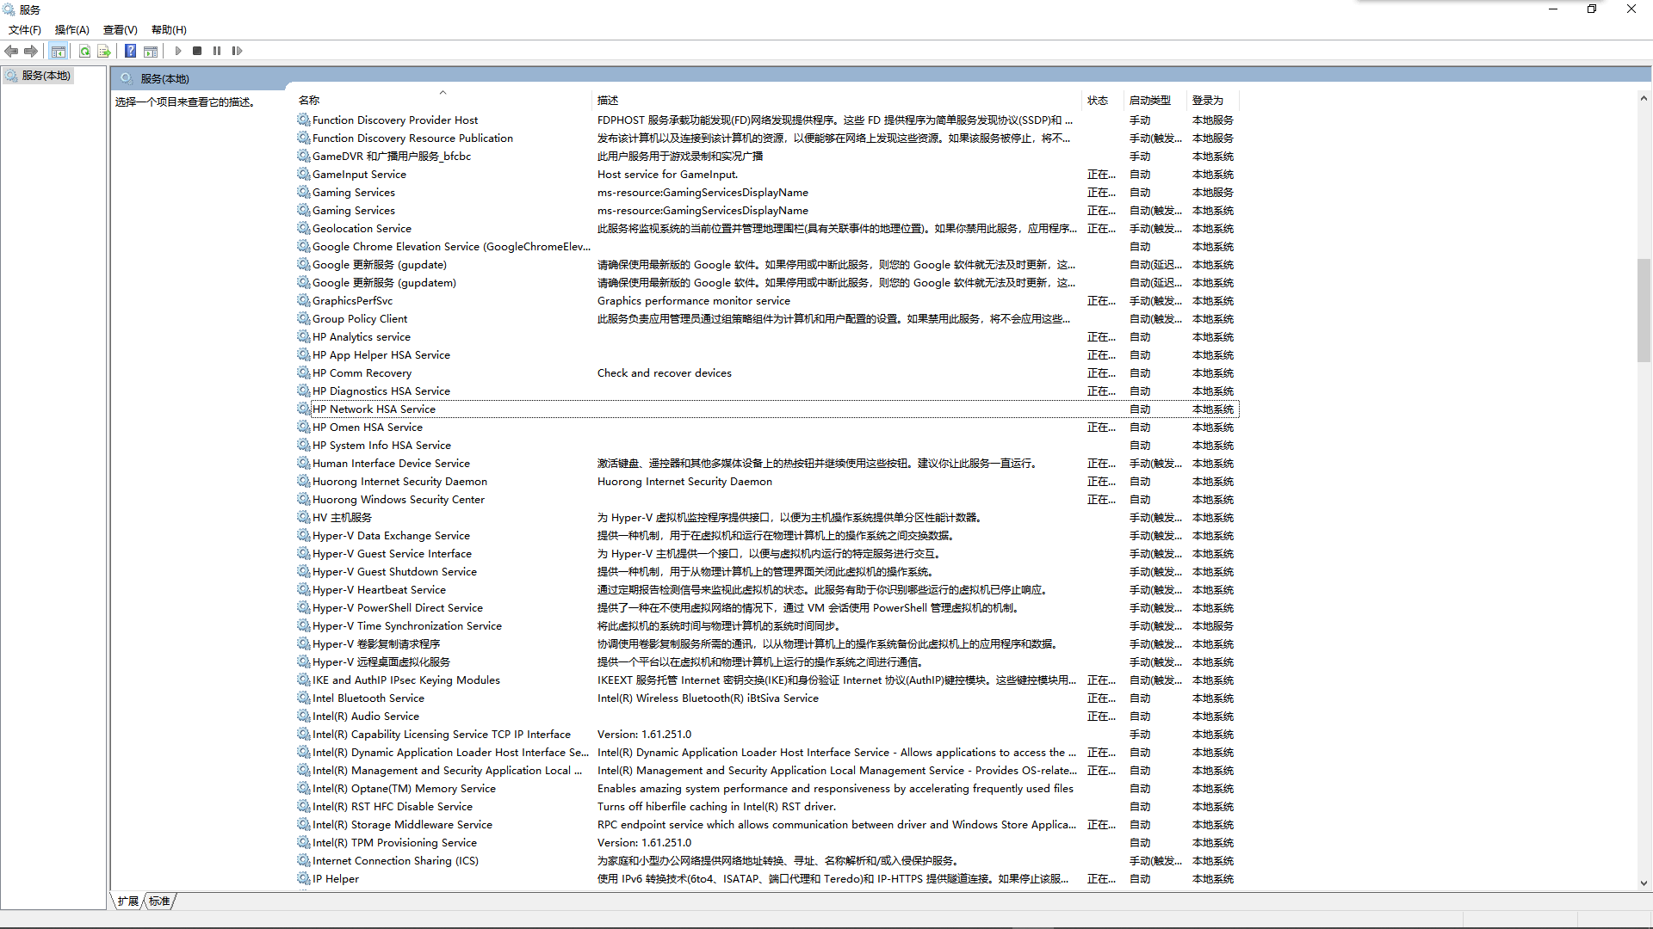Stop the selected service
Viewport: 1653px width, 929px height.
(197, 51)
